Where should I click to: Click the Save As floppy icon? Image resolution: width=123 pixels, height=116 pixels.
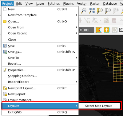pyautogui.click(x=5, y=52)
